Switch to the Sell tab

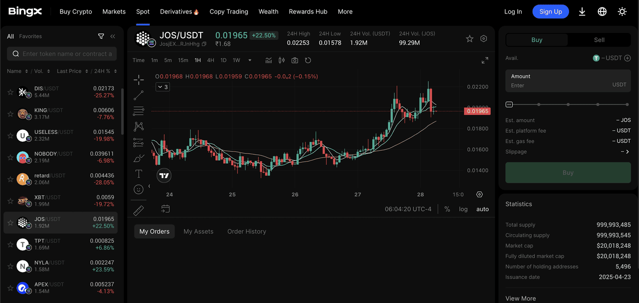click(x=599, y=40)
